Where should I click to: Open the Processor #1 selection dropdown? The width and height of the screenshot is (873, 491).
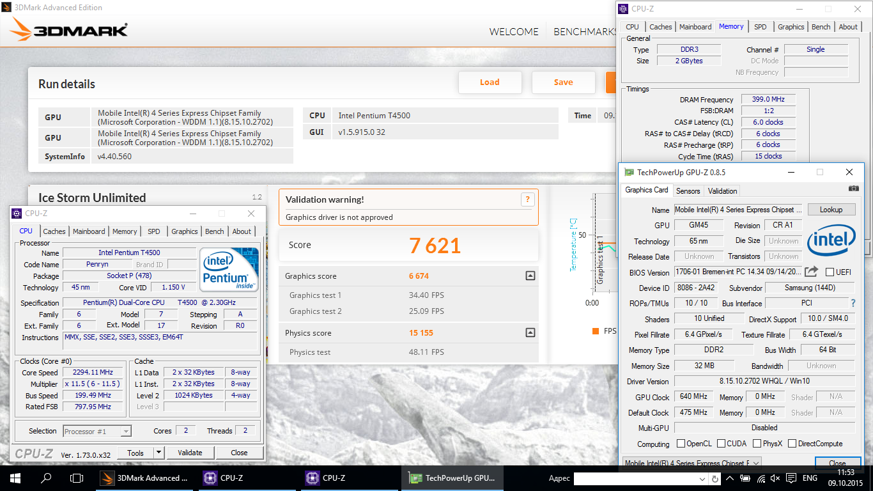pyautogui.click(x=126, y=432)
